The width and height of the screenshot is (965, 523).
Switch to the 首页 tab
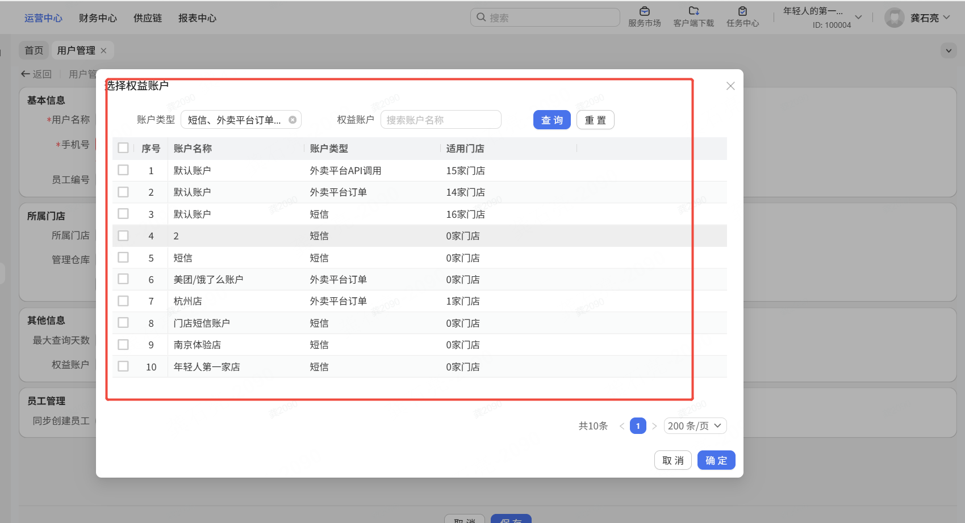point(34,50)
